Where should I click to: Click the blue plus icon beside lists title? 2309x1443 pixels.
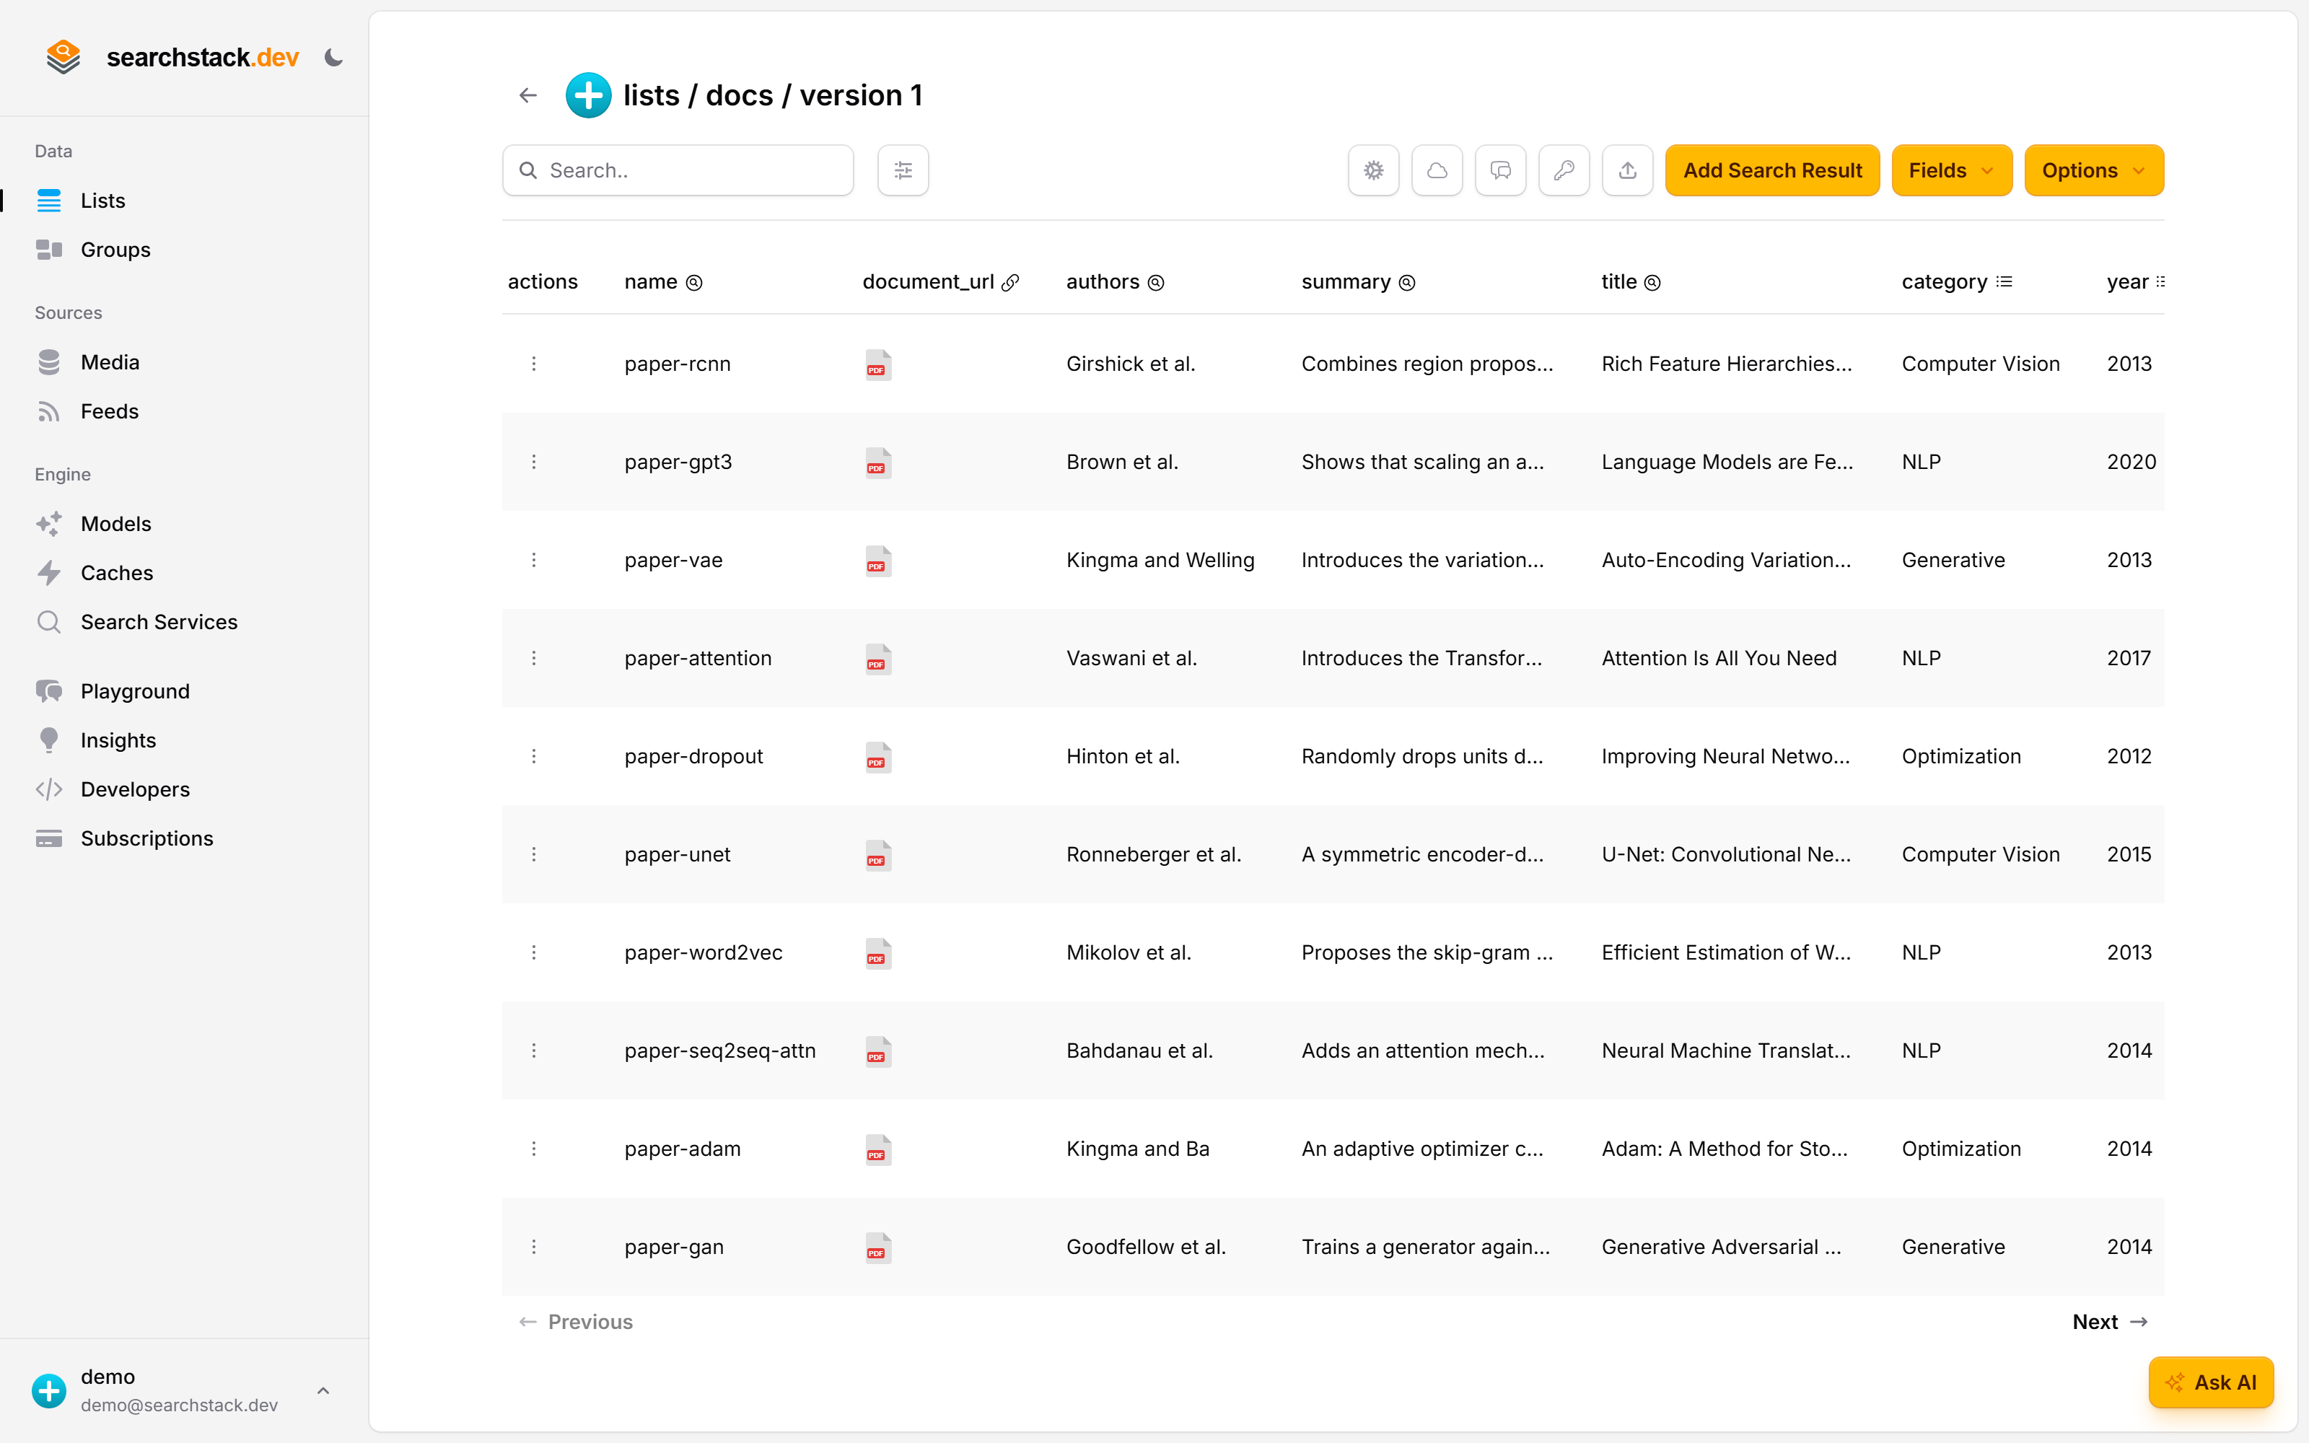[589, 95]
